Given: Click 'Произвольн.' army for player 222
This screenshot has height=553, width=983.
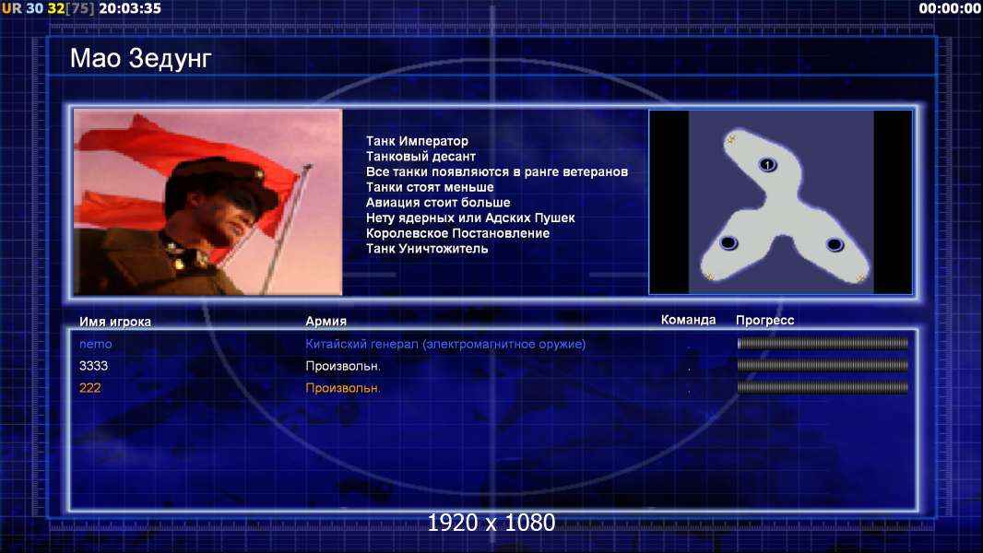Looking at the screenshot, I should 343,388.
